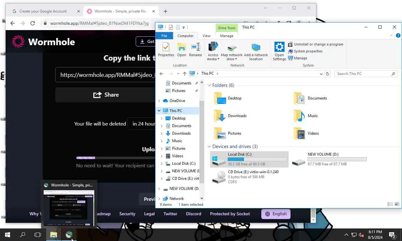The width and height of the screenshot is (402, 241).
Task: Select Videos in the navigation tree
Action: 177,156
